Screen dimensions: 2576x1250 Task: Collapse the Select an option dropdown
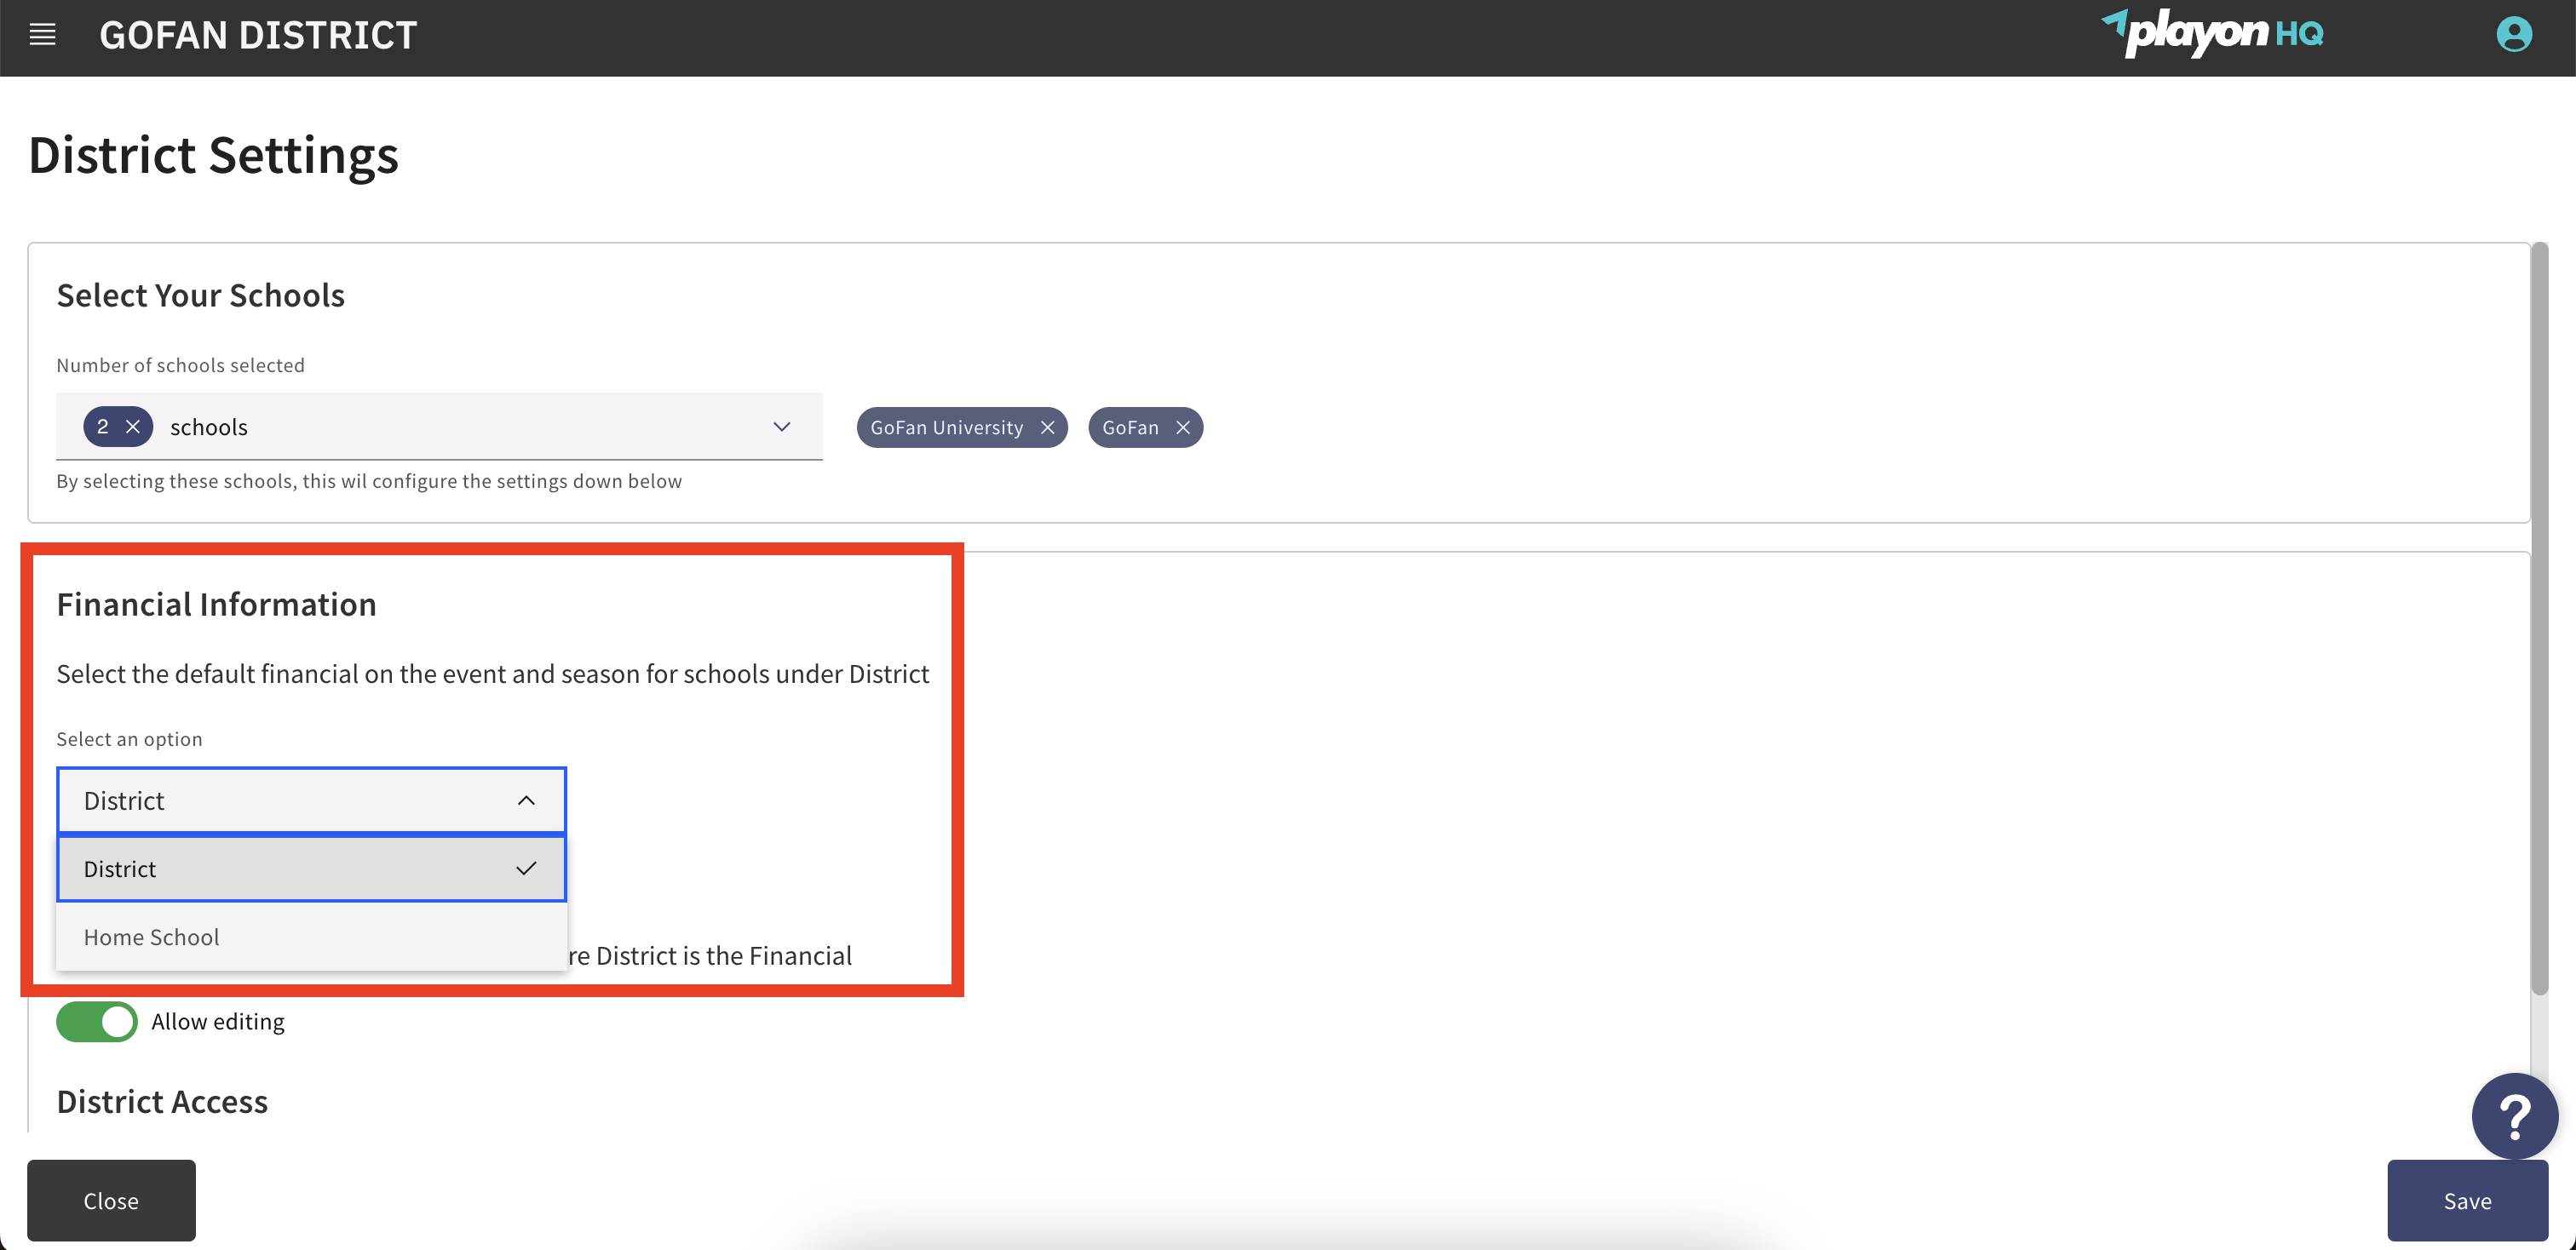[x=311, y=800]
